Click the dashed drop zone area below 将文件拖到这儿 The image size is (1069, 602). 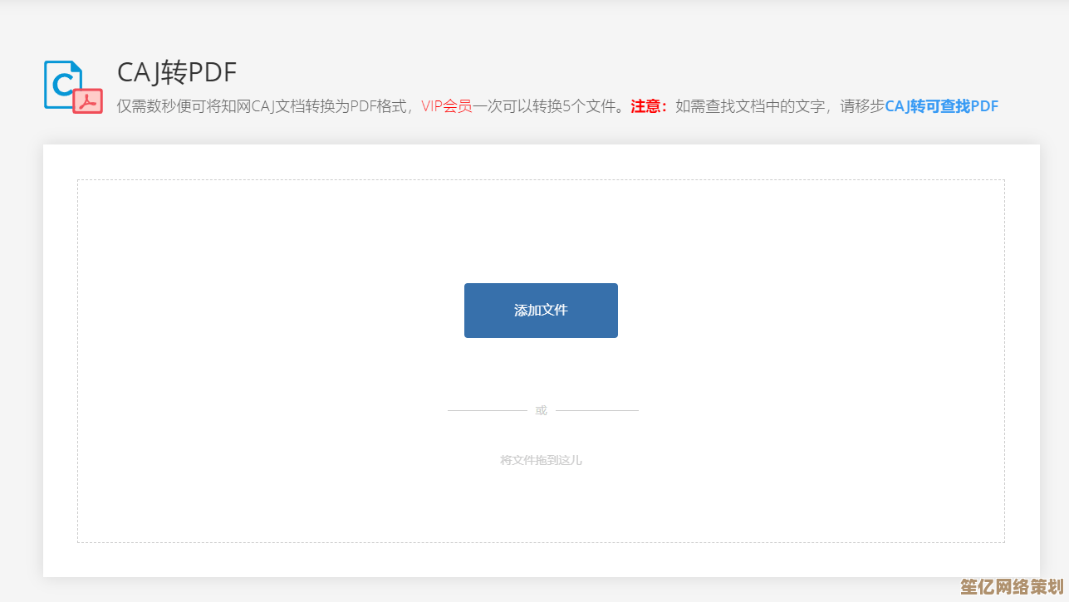[541, 507]
